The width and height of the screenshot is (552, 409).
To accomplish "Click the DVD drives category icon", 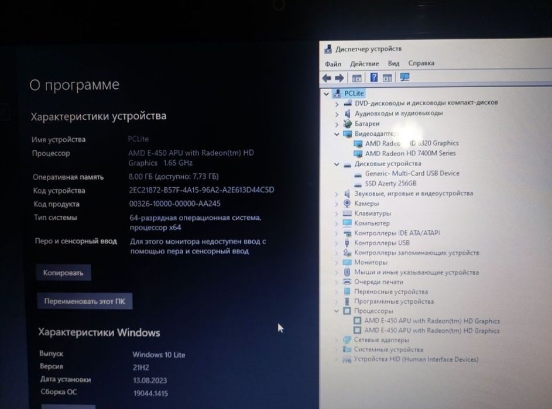I will click(348, 103).
